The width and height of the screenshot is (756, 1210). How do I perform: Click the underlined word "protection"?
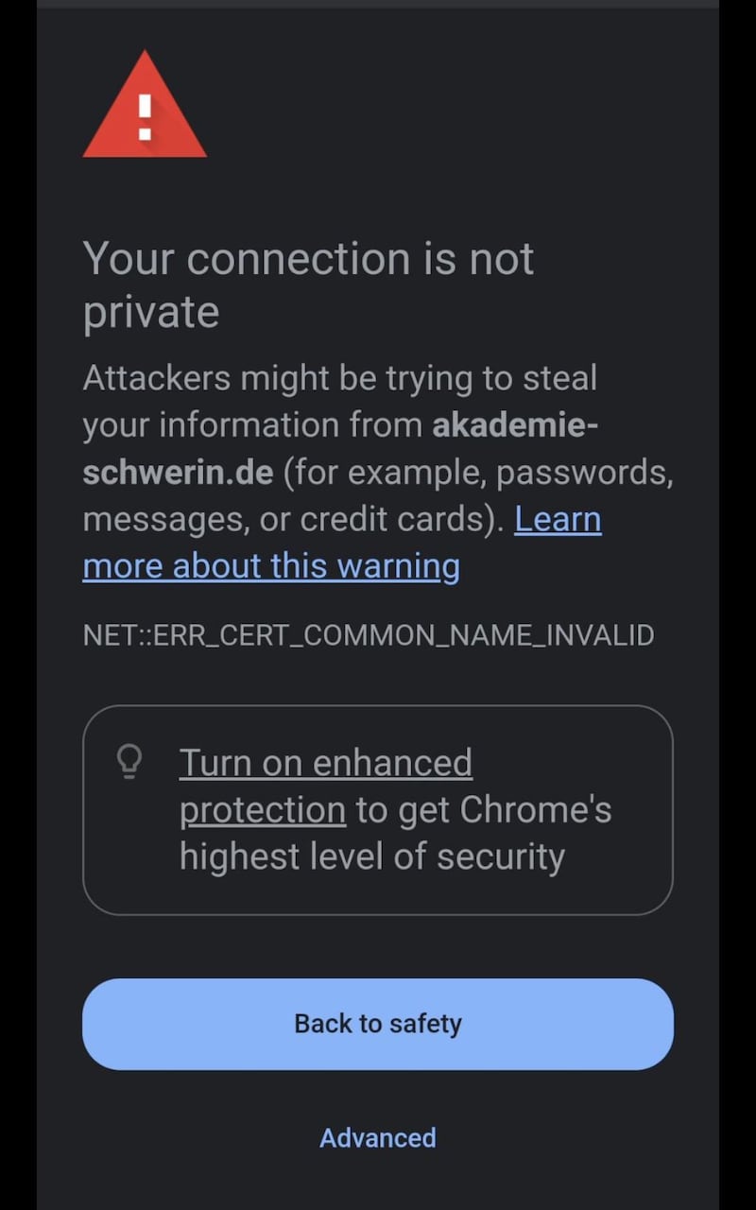(x=263, y=809)
